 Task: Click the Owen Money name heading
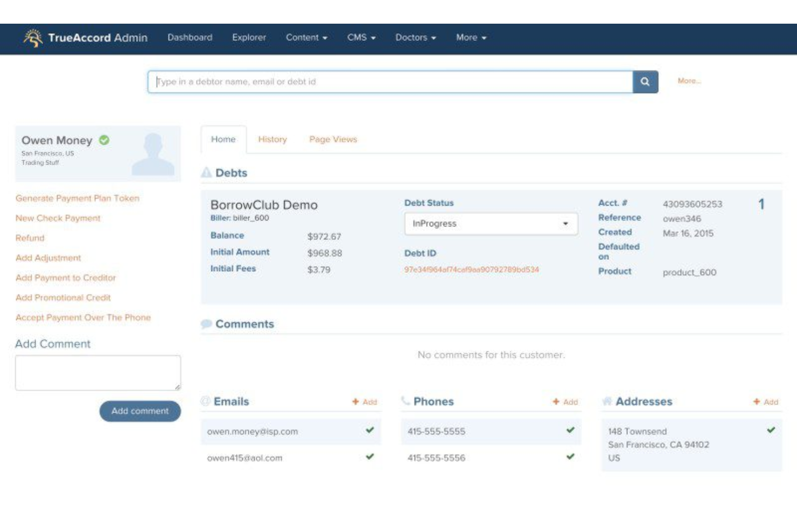point(57,140)
